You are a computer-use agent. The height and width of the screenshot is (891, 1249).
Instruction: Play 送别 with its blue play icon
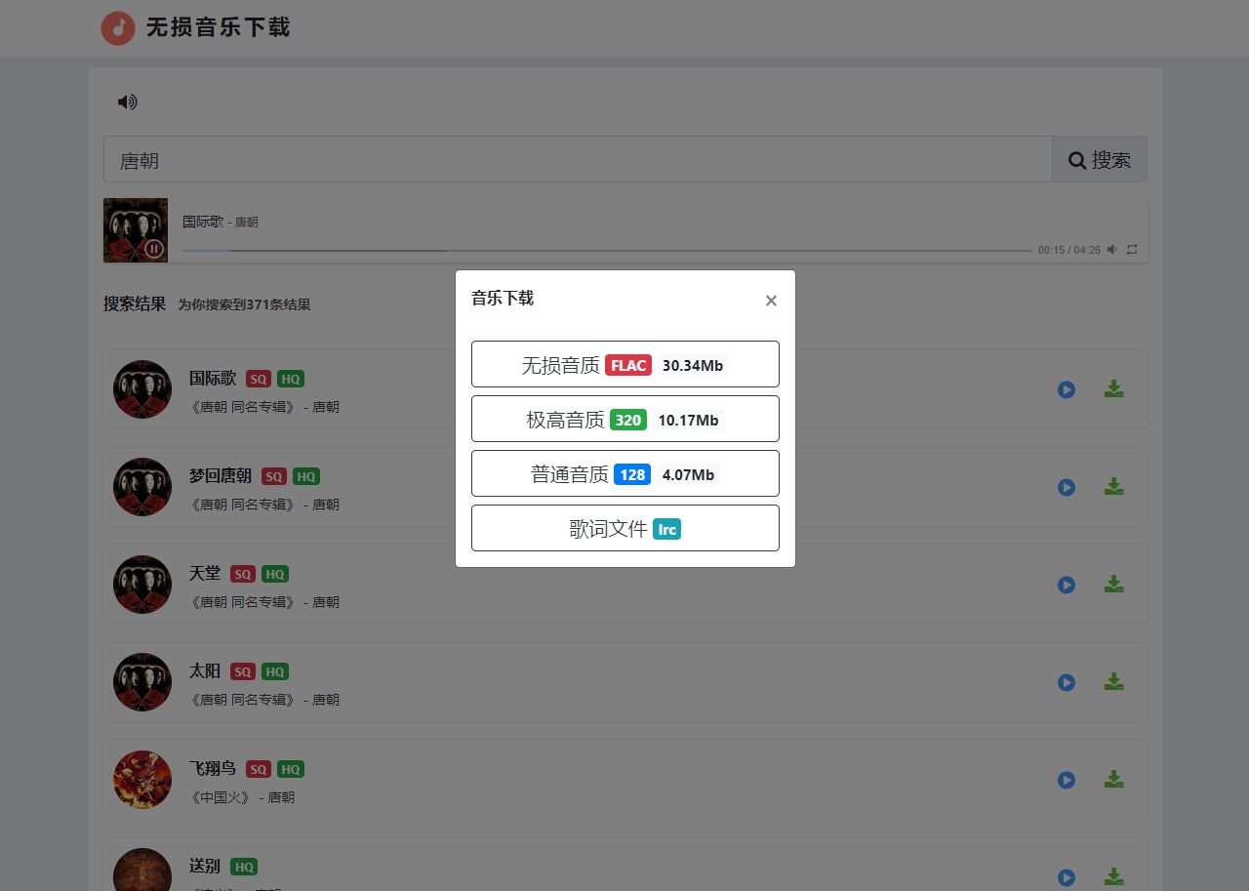click(x=1066, y=877)
